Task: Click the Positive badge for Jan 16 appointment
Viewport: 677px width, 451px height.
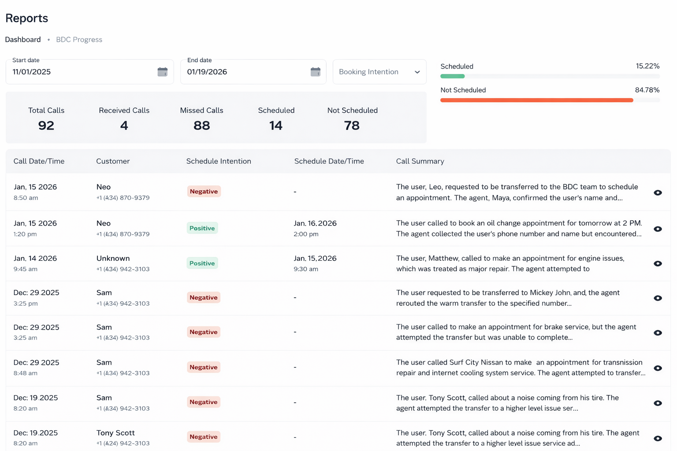Action: (x=202, y=228)
